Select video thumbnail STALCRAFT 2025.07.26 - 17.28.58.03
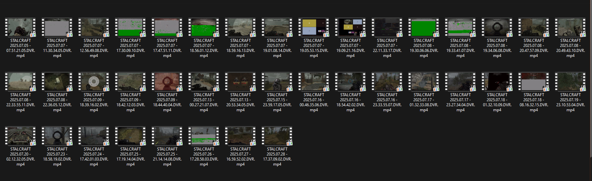Screen dimensions: 592x181 point(204,136)
